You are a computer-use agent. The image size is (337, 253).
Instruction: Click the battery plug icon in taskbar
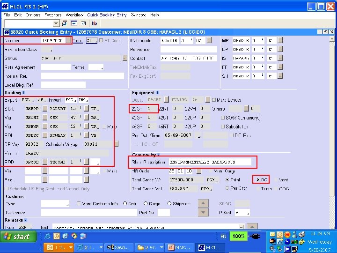[x=256, y=236]
